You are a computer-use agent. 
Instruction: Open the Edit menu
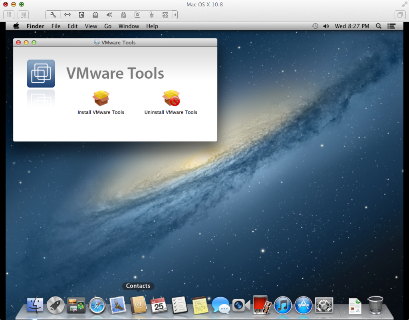(x=73, y=26)
